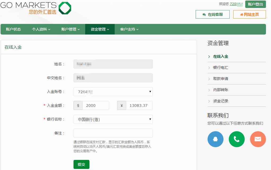
Task: Click the blue QQ contact icon
Action: tap(216, 139)
